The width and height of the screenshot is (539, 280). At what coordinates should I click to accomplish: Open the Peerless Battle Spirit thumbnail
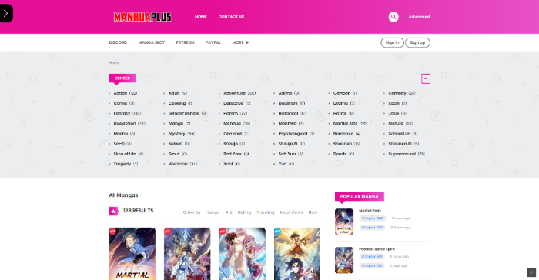click(344, 260)
